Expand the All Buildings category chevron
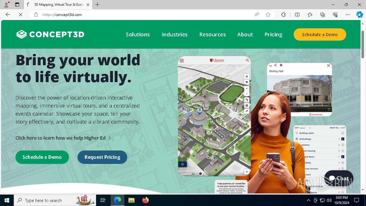 (339, 139)
